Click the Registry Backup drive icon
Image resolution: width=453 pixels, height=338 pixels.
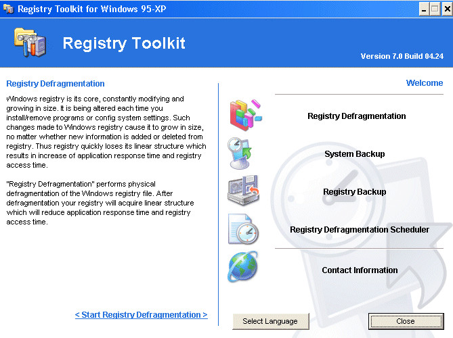point(243,191)
